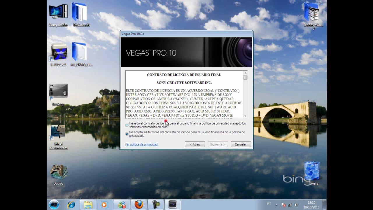Select radio to accept the license agreement
The height and width of the screenshot is (210, 373).
pos(127,125)
